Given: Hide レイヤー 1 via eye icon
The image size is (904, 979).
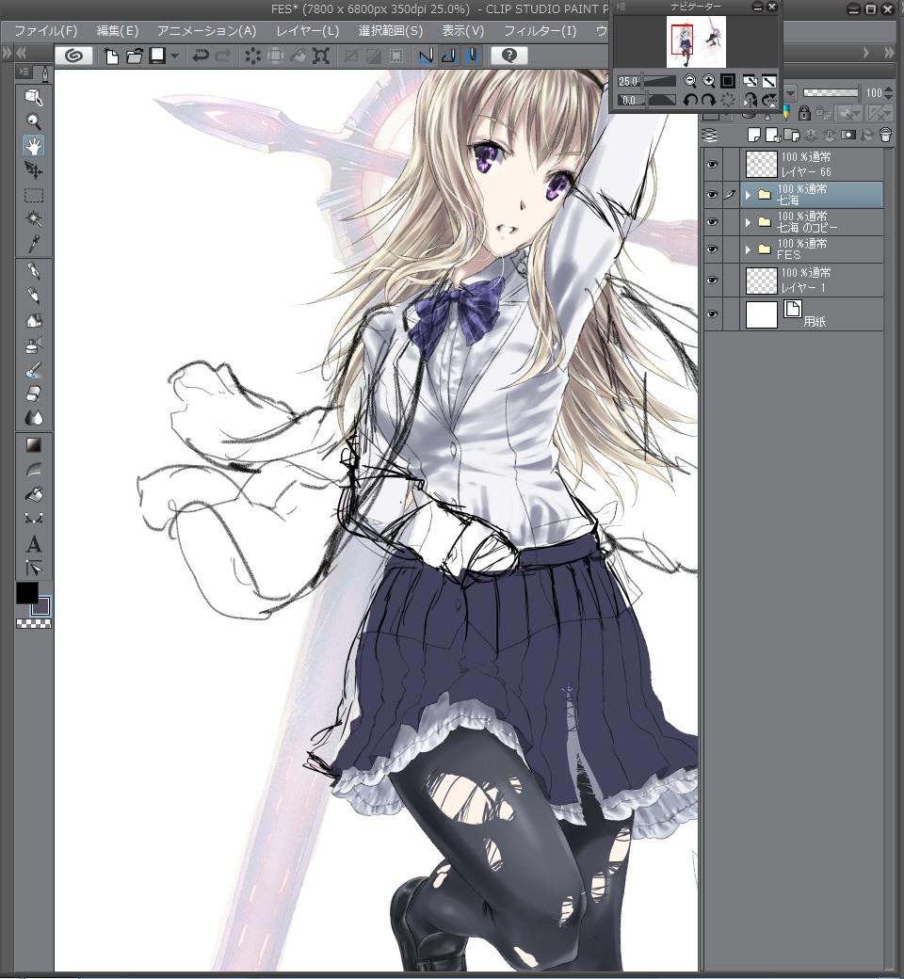Looking at the screenshot, I should 712,281.
